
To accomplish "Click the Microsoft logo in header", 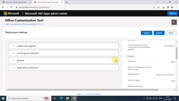I will point(11,13).
